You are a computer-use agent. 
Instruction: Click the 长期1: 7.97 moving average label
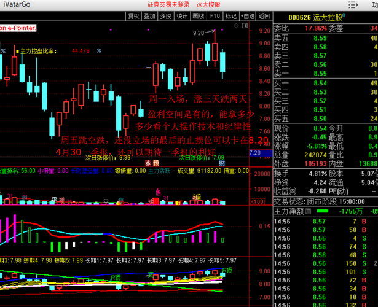100,260
